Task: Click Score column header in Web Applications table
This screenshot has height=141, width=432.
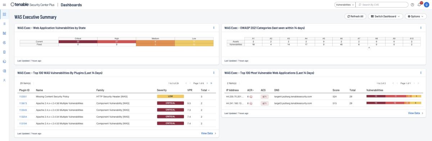Action: coord(336,90)
